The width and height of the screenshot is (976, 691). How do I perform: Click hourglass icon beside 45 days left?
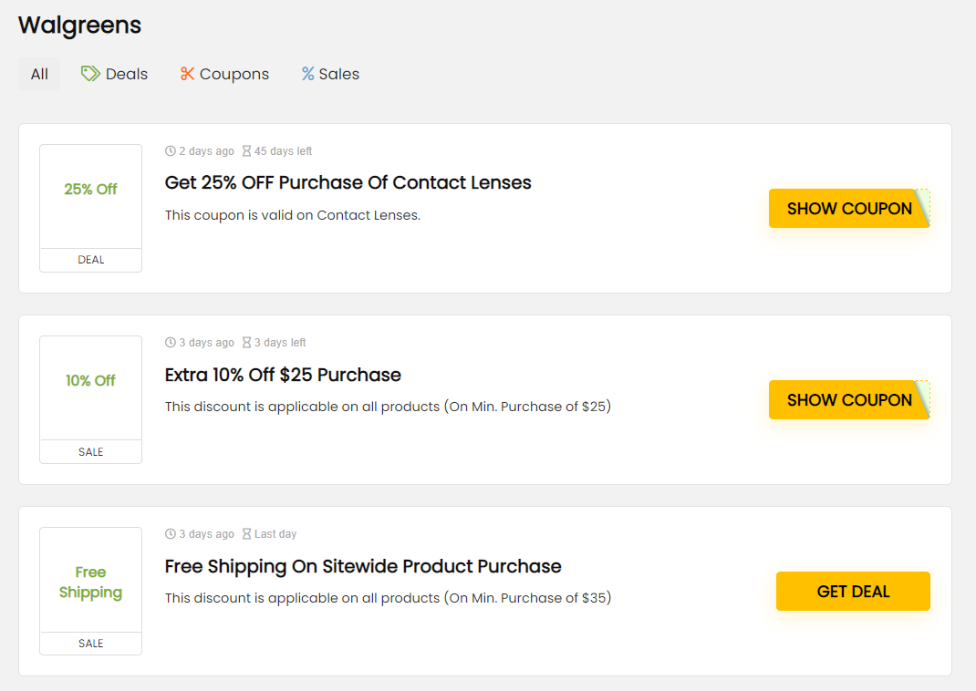coord(246,151)
